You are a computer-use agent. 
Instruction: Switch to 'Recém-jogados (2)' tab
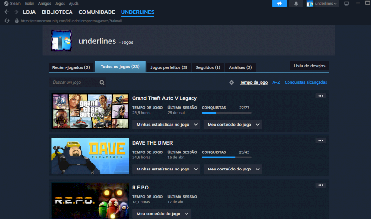71,67
